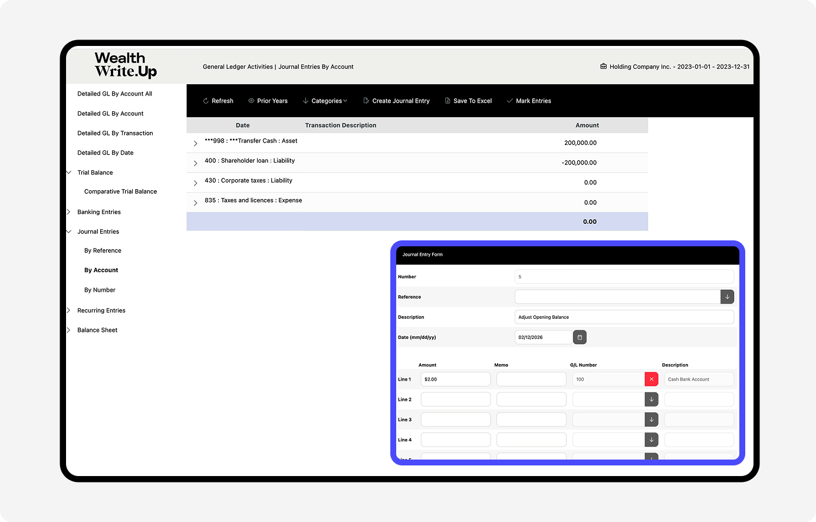Click the Prior Years eye icon
Screen dimensions: 816x522
coord(251,101)
